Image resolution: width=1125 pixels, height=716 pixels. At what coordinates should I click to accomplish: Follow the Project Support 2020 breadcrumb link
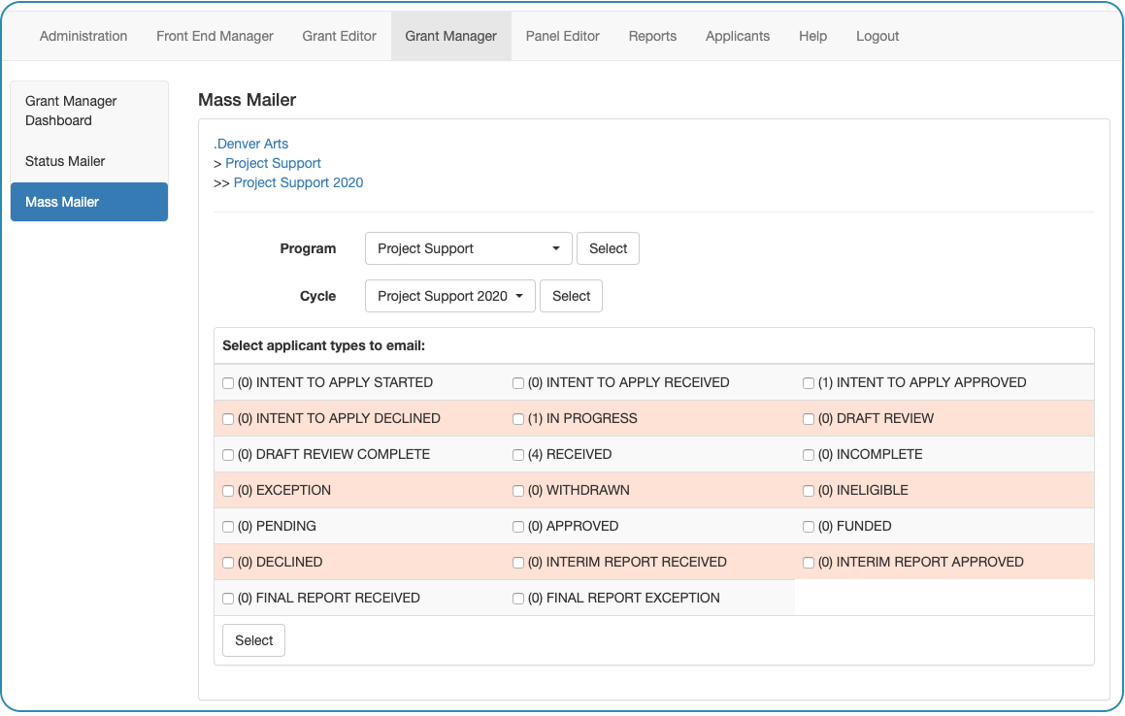tap(298, 182)
